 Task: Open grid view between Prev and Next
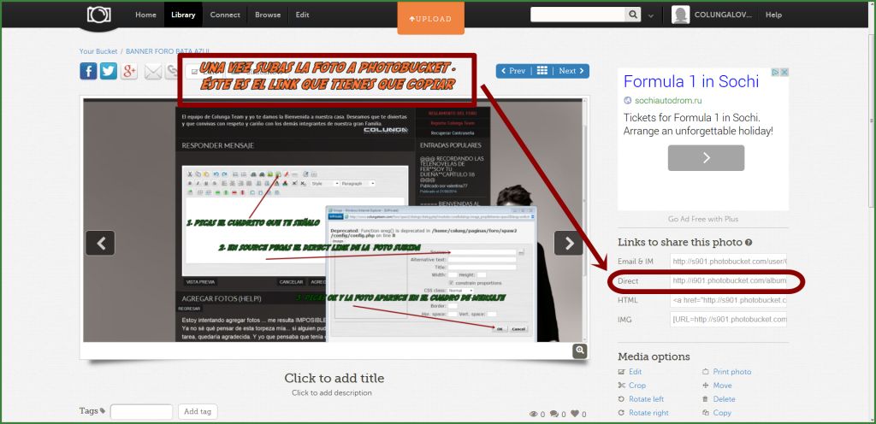pos(542,71)
